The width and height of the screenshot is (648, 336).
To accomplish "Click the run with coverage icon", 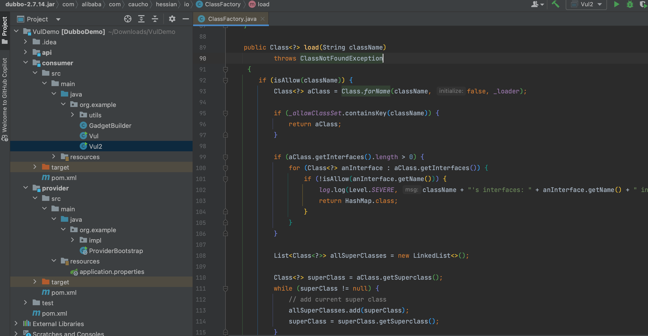I will (x=643, y=4).
